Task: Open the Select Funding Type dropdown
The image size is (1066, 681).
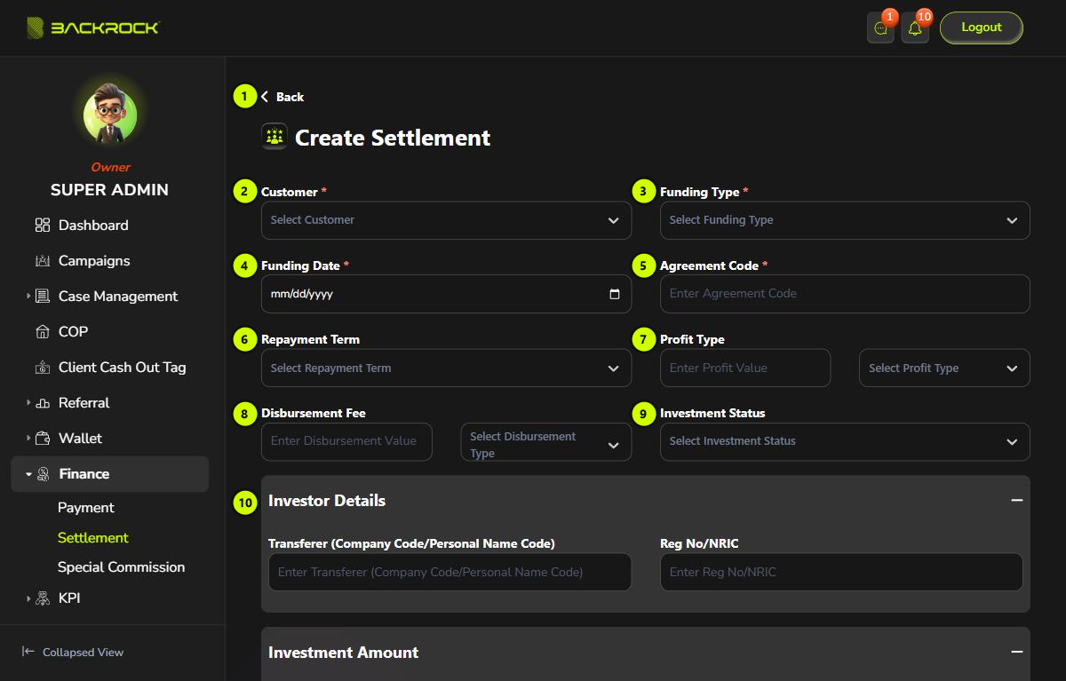Action: click(845, 220)
